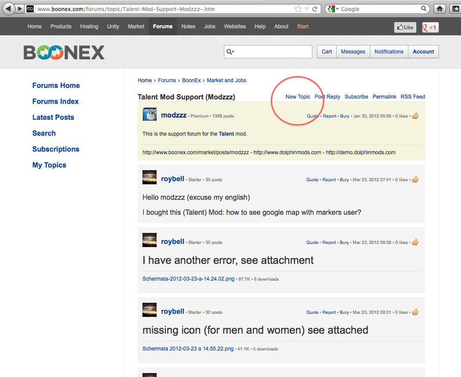Click the New Topic link
Screen dimensions: 461x377
(x=298, y=97)
